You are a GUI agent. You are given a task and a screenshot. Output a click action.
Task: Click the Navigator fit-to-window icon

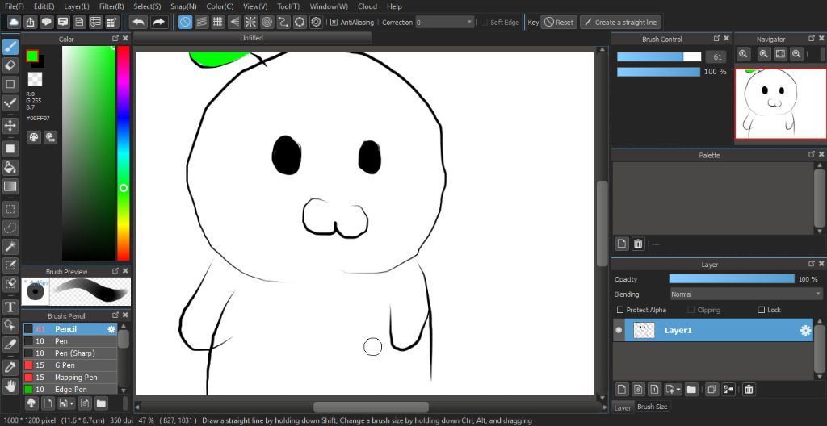point(780,54)
